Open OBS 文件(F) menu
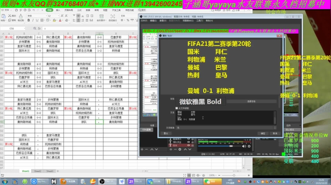The width and height of the screenshot is (331, 185). pyautogui.click(x=144, y=21)
